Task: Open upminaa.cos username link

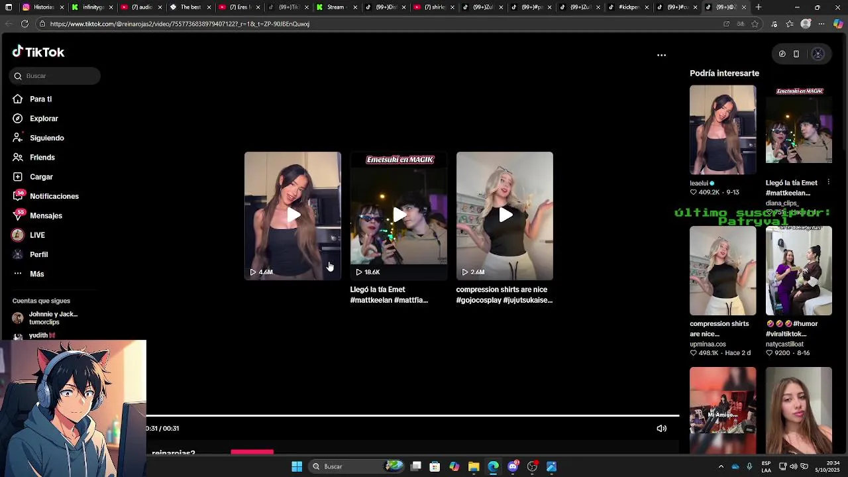Action: [x=708, y=344]
